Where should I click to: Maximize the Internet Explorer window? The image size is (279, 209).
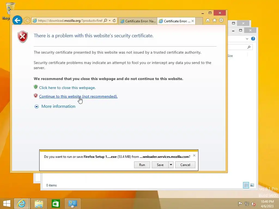pos(210,13)
